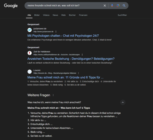Open 'Mit Psychologen chatten' sponsored link

pyautogui.click(x=63, y=36)
